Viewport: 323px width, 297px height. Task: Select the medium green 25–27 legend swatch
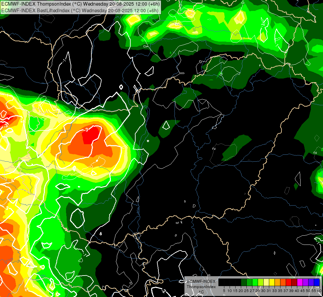coord(249,282)
